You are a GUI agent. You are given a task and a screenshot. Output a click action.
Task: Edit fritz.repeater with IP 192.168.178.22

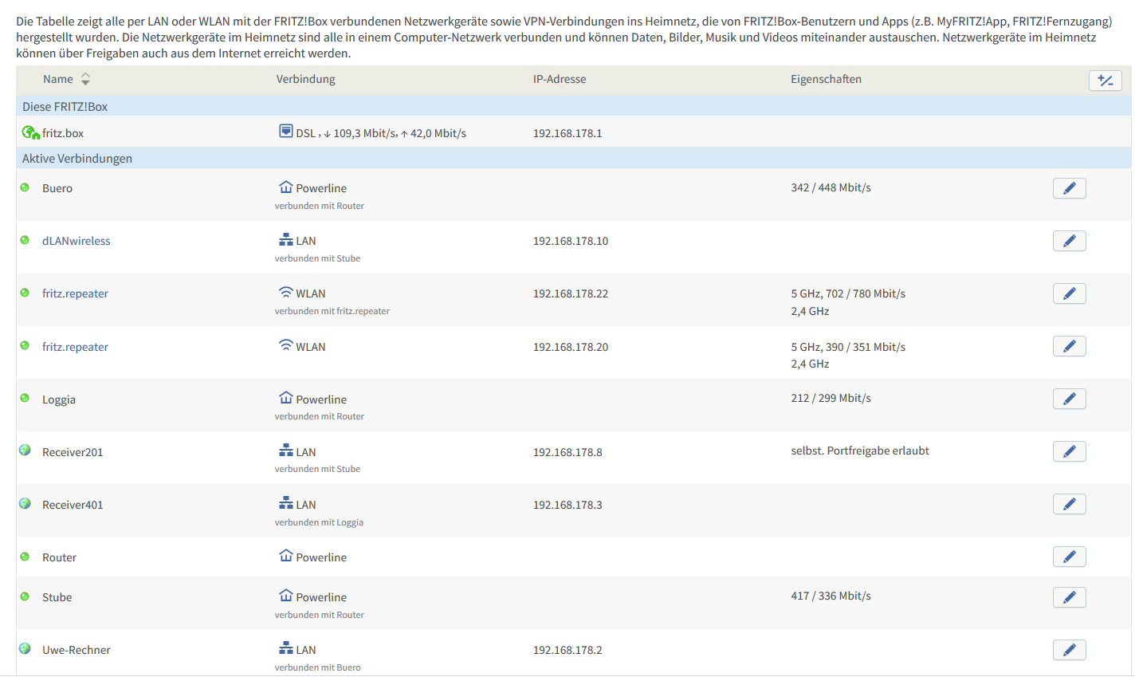click(1069, 293)
